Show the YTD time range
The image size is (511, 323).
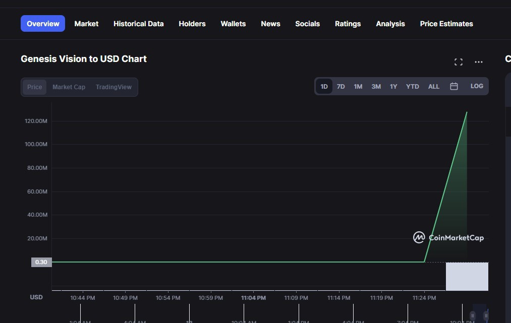412,86
